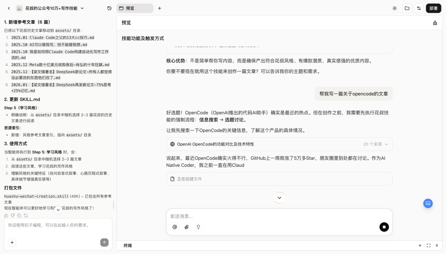Open the settings sliders icon

pyautogui.click(x=419, y=8)
